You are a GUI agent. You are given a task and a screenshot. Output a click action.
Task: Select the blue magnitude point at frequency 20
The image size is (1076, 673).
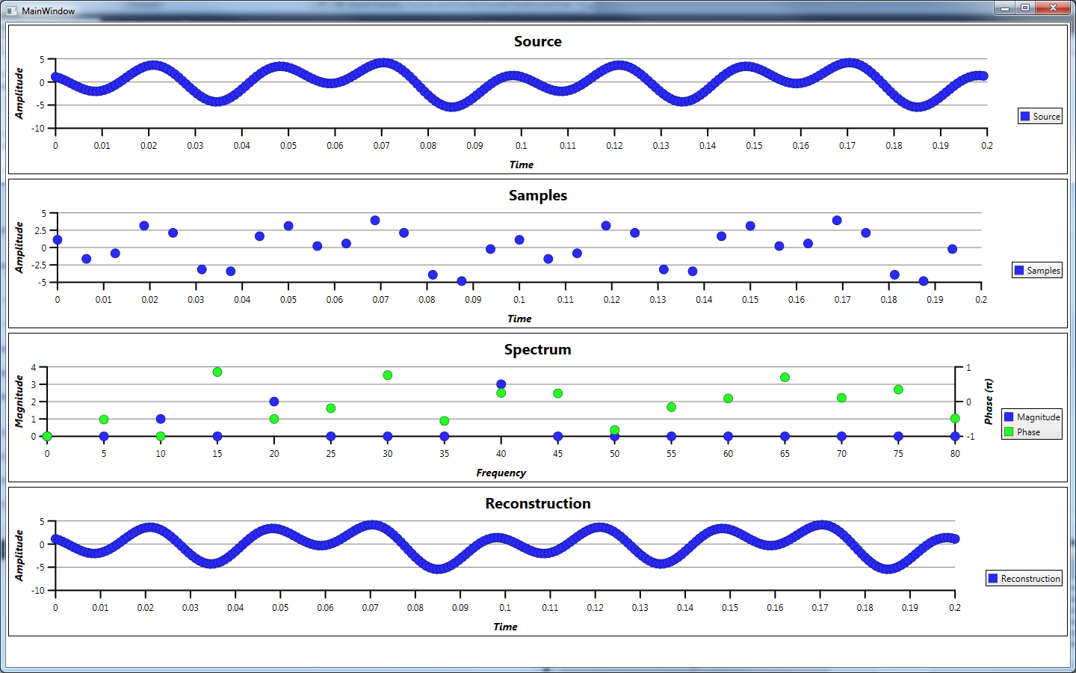coord(274,402)
